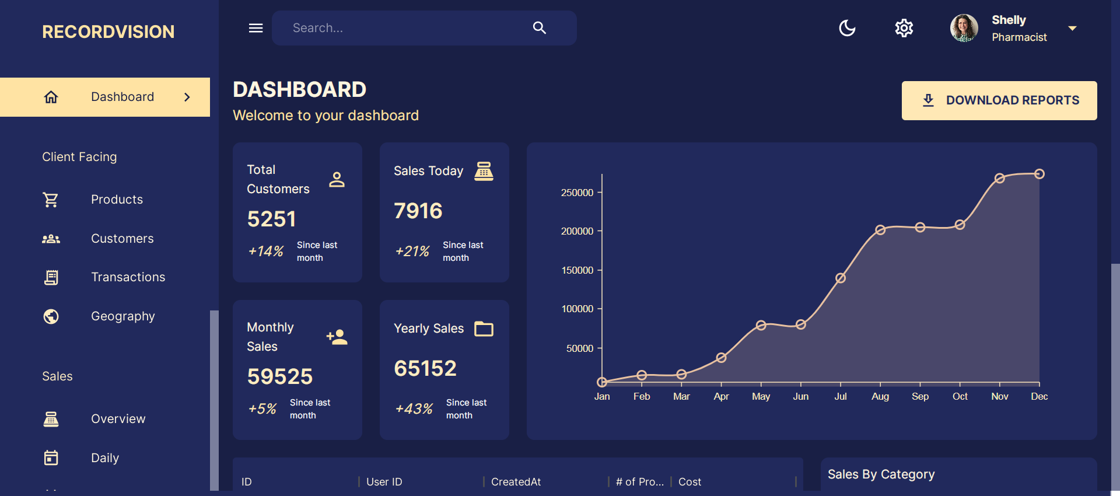
Task: Click the Transactions receipt icon
Action: (51, 277)
